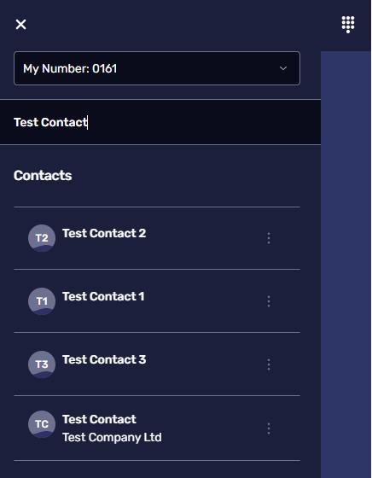Screen dimensions: 372x478
Task: Open options menu for Test Contact 1
Action: coord(269,301)
